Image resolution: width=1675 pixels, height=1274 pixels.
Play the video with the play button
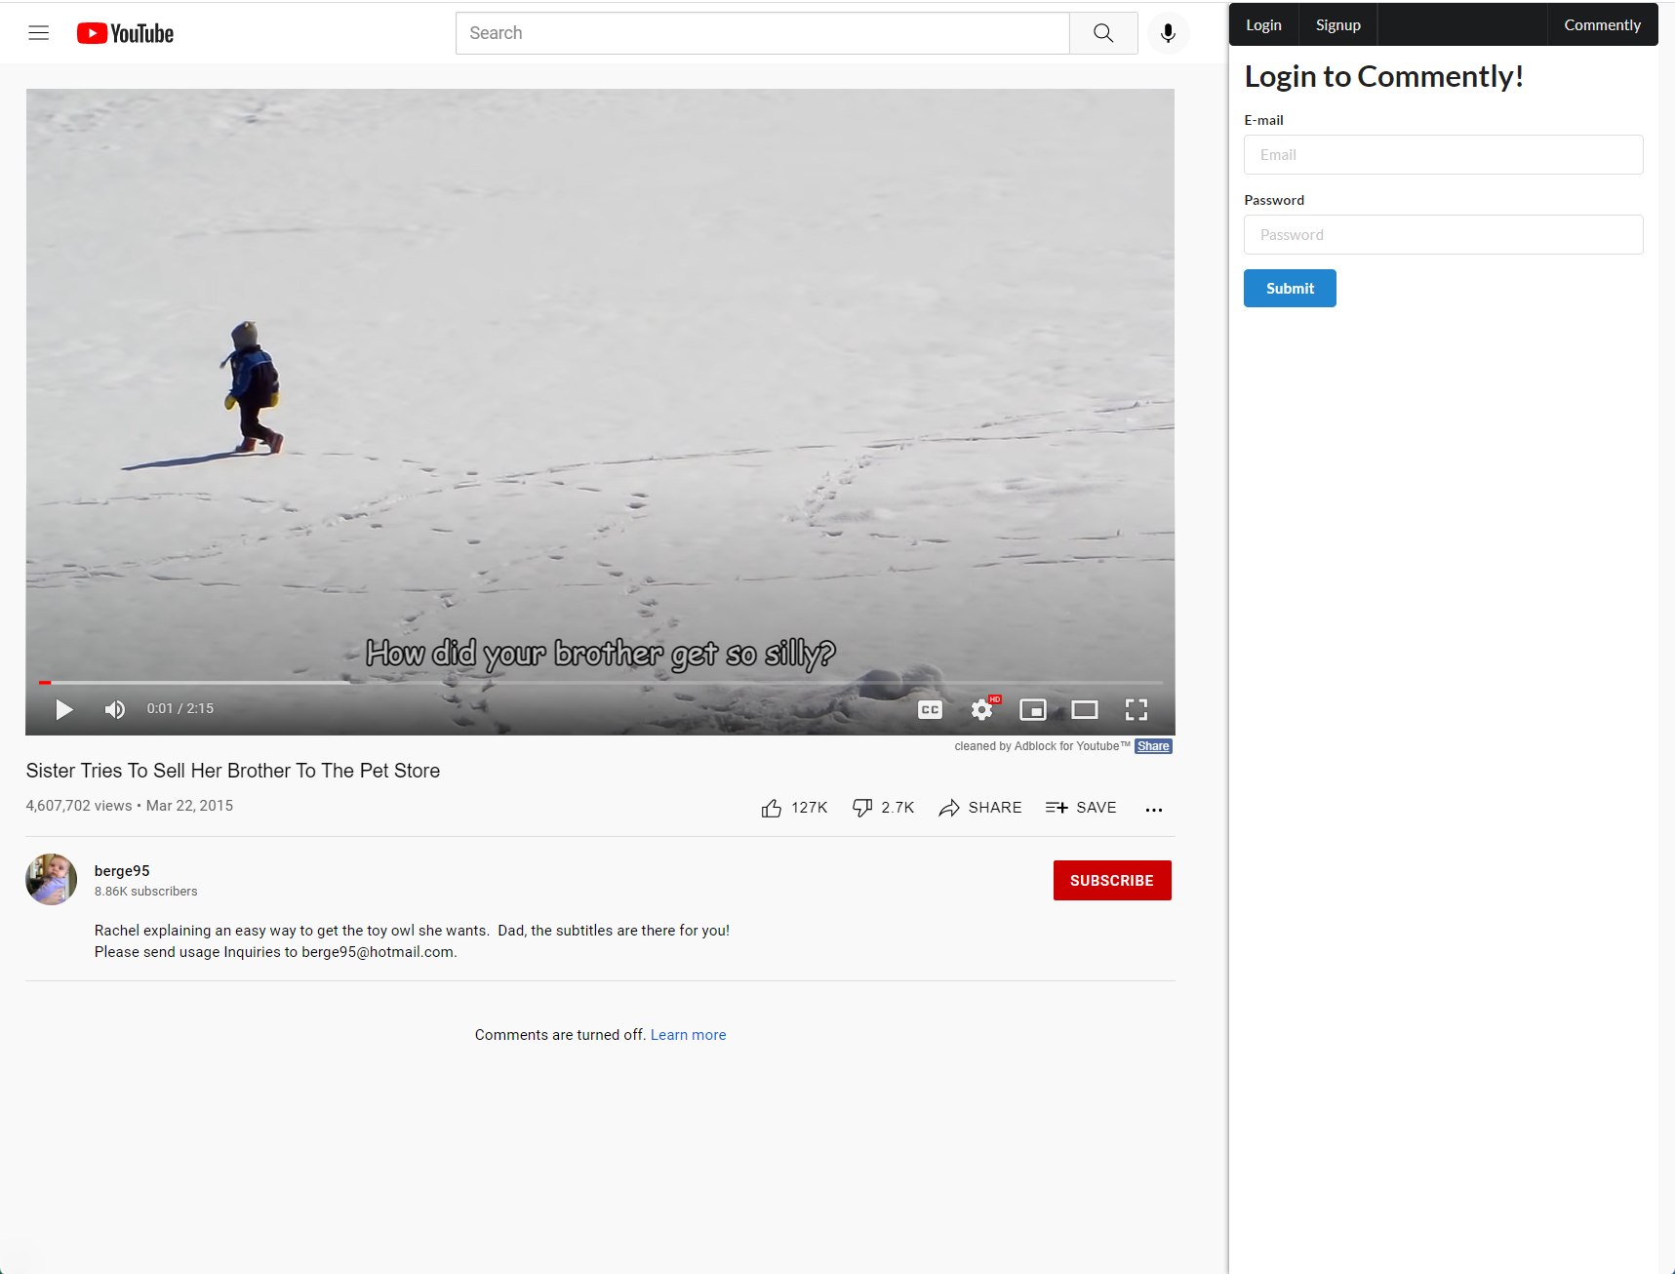click(64, 709)
